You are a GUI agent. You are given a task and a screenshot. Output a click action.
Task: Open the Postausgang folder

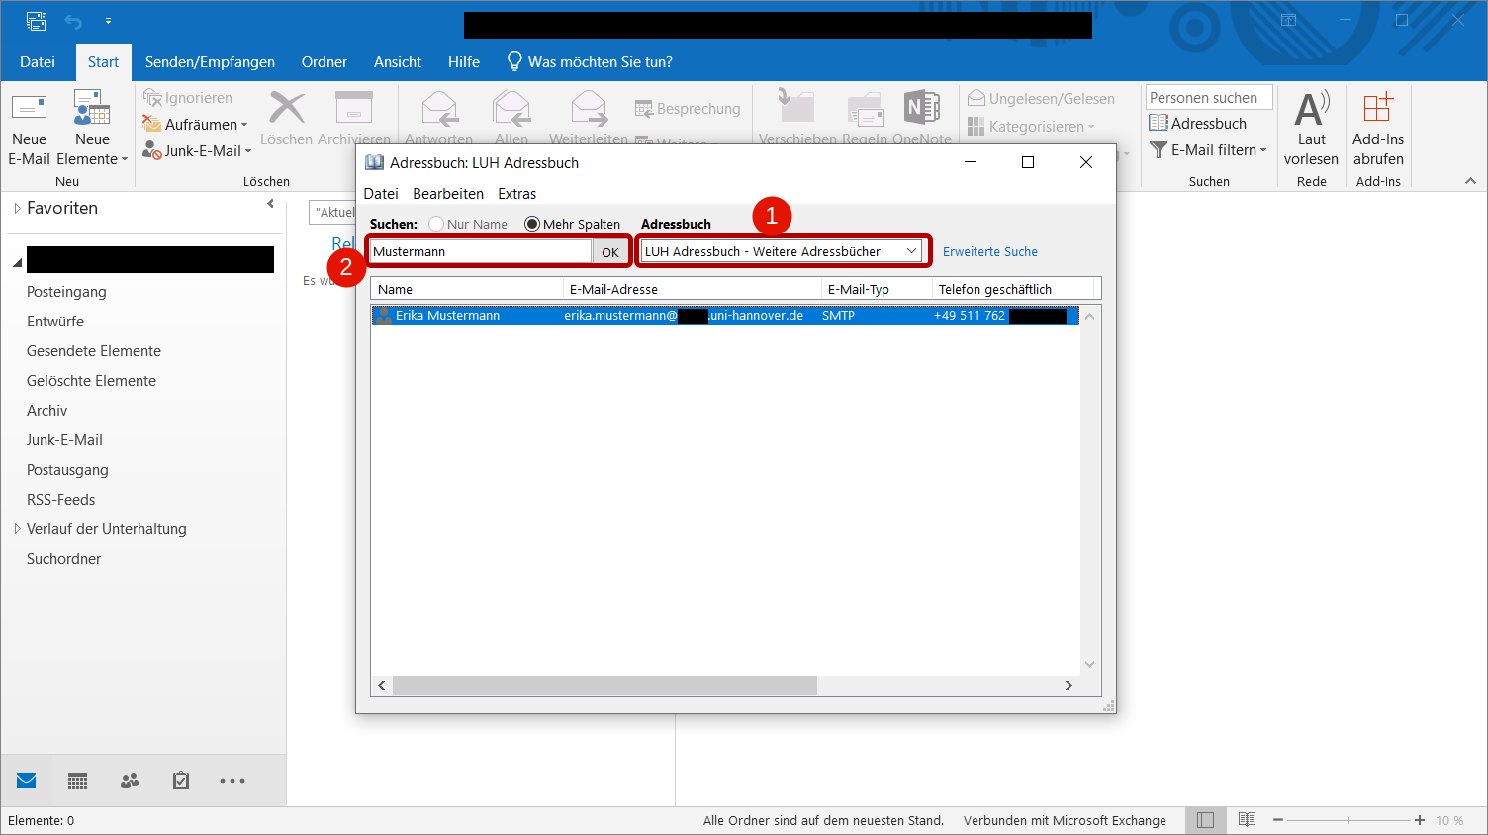[67, 470]
